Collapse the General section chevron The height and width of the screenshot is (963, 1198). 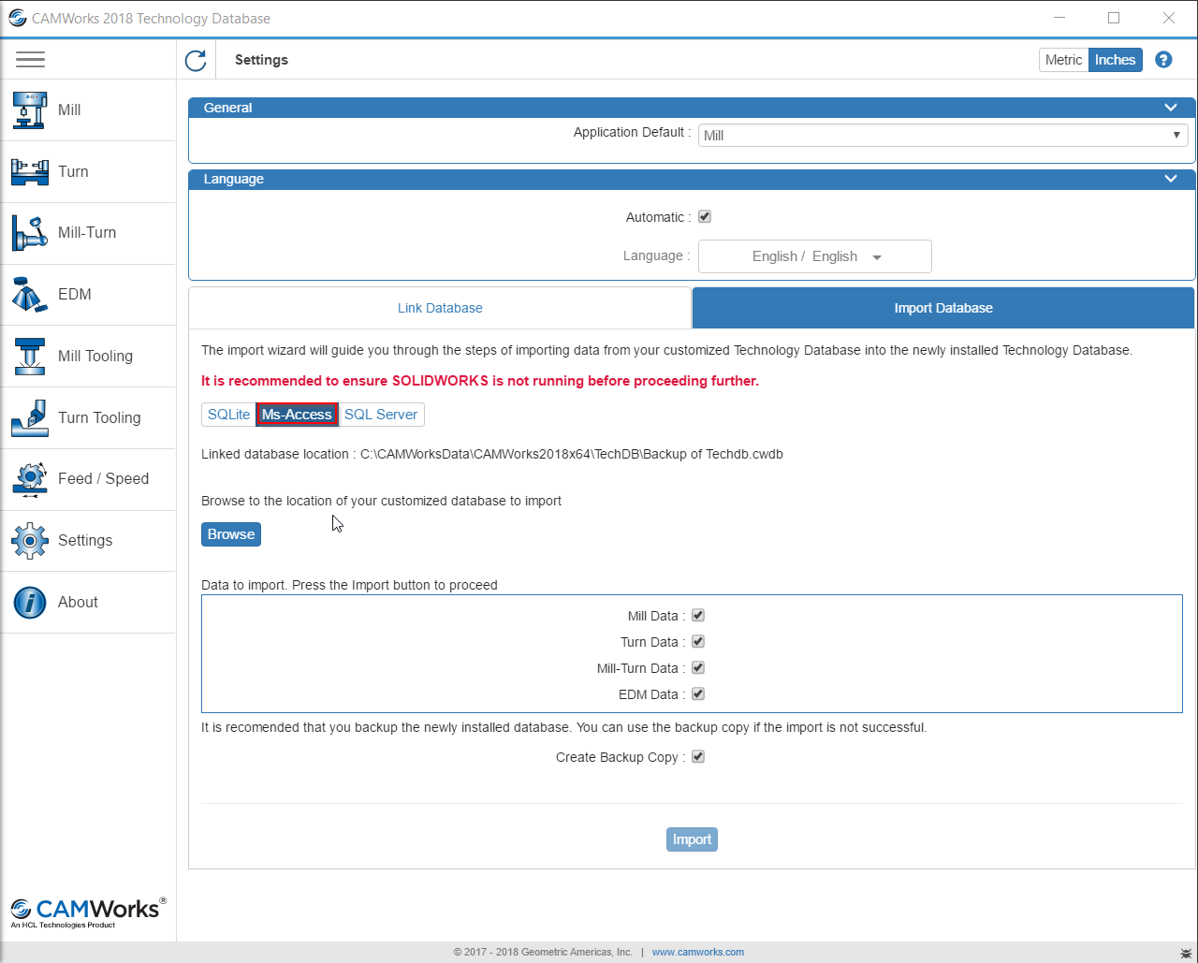[x=1171, y=108]
